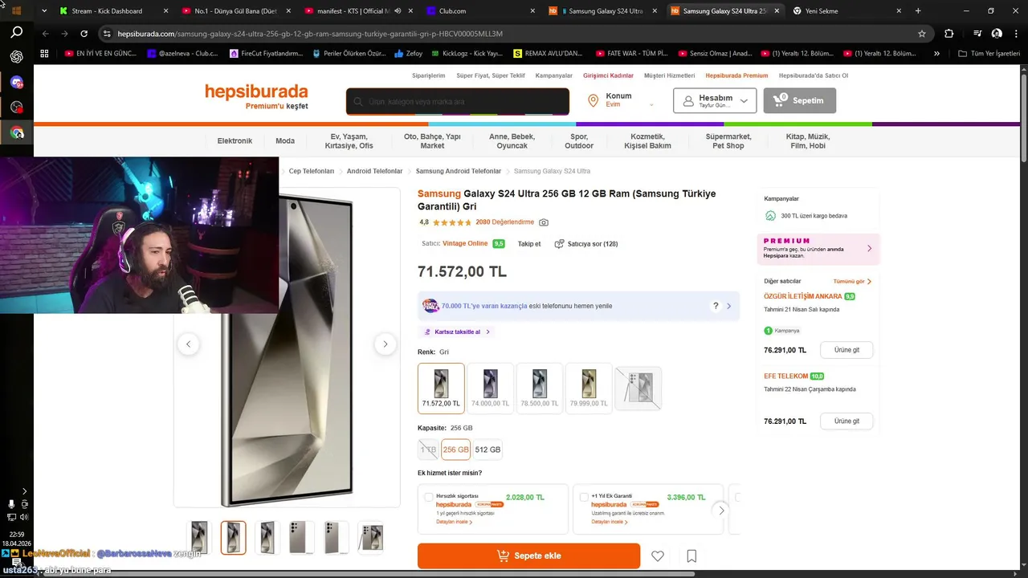Add product to favorites with heart icon

click(657, 556)
